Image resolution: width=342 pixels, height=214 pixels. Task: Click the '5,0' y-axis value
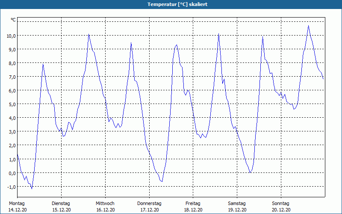point(12,104)
